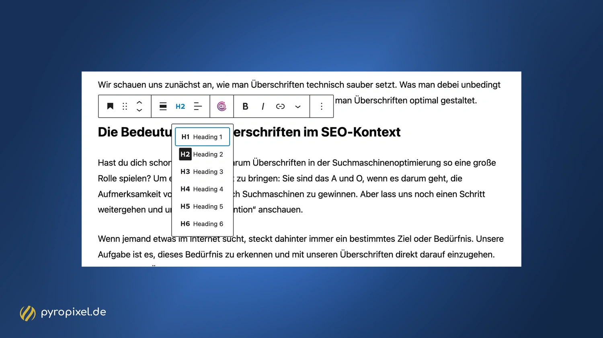The height and width of the screenshot is (338, 603).
Task: Click the line 'Aufgabe ist es, dieses Bedürfnis'
Action: (x=296, y=255)
